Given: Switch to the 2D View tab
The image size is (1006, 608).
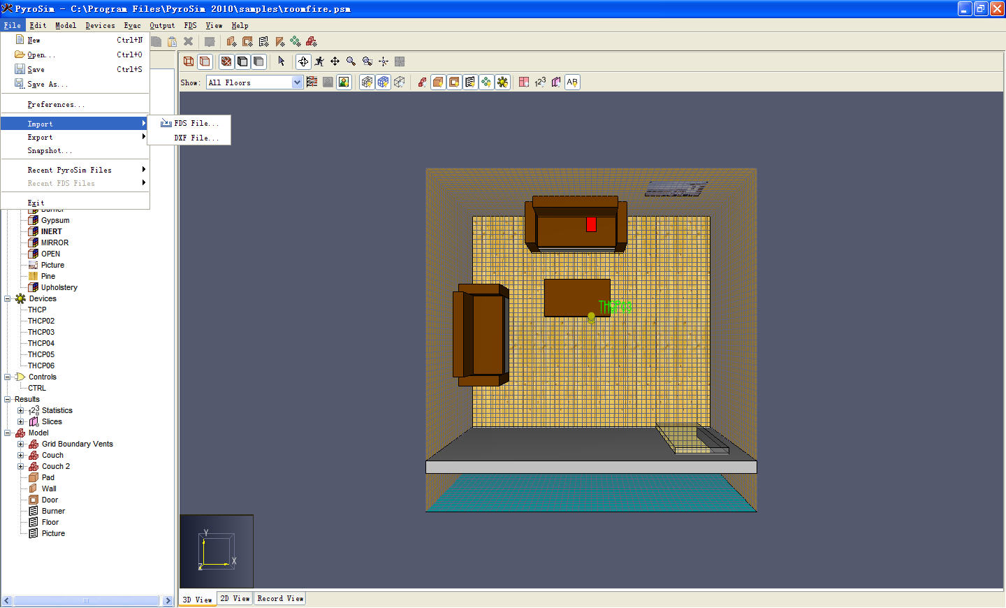Looking at the screenshot, I should (235, 599).
